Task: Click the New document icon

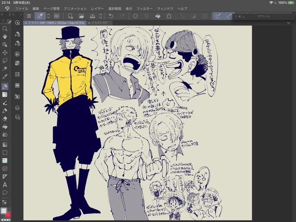Action: point(71,16)
